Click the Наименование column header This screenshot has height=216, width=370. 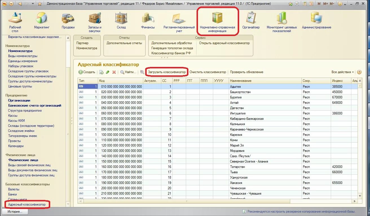click(265, 81)
